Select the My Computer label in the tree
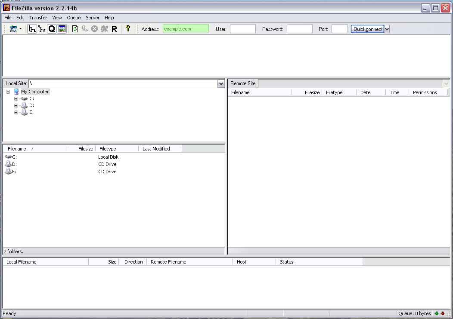Image resolution: width=453 pixels, height=319 pixels. [35, 92]
